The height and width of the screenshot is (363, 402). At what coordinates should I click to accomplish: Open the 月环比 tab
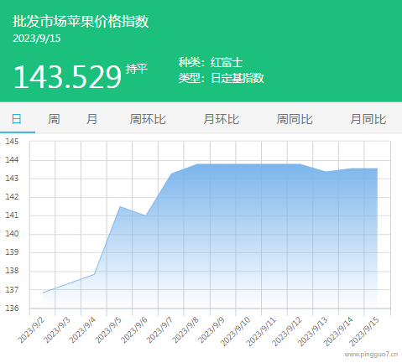coord(222,119)
